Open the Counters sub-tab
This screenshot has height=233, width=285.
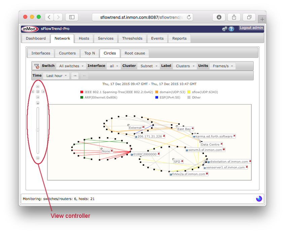point(67,53)
